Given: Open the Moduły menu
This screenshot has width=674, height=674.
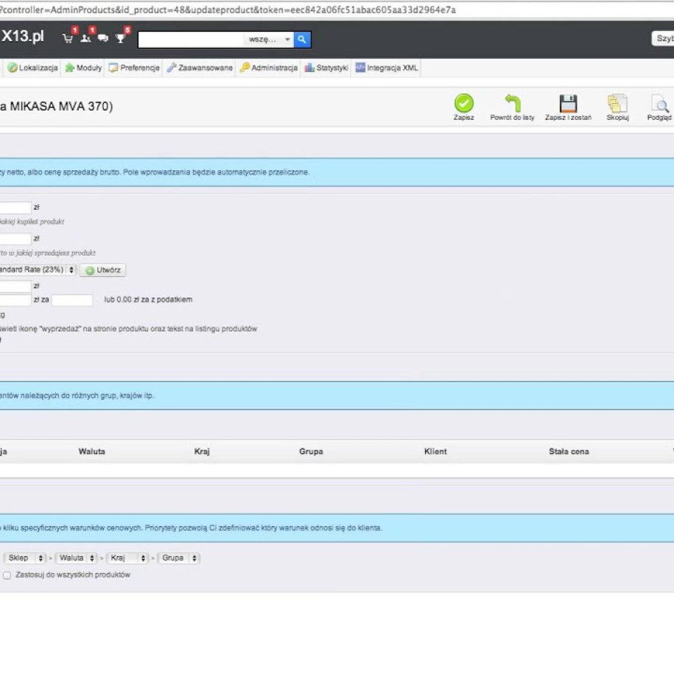Looking at the screenshot, I should click(83, 68).
